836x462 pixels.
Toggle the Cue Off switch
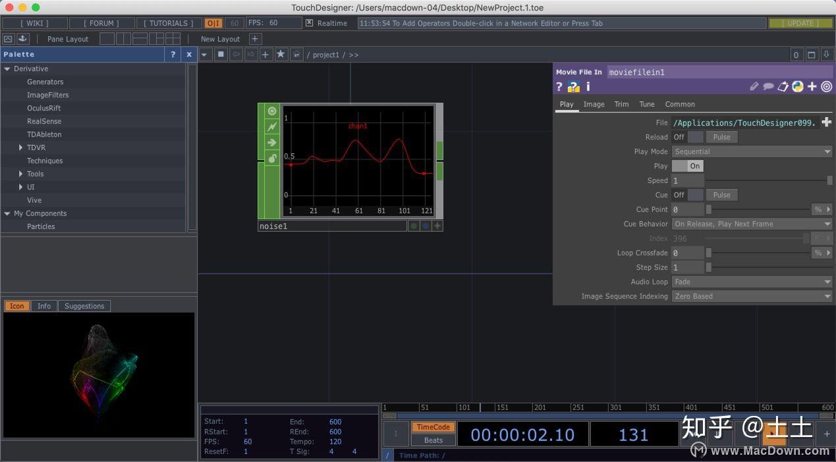point(688,195)
